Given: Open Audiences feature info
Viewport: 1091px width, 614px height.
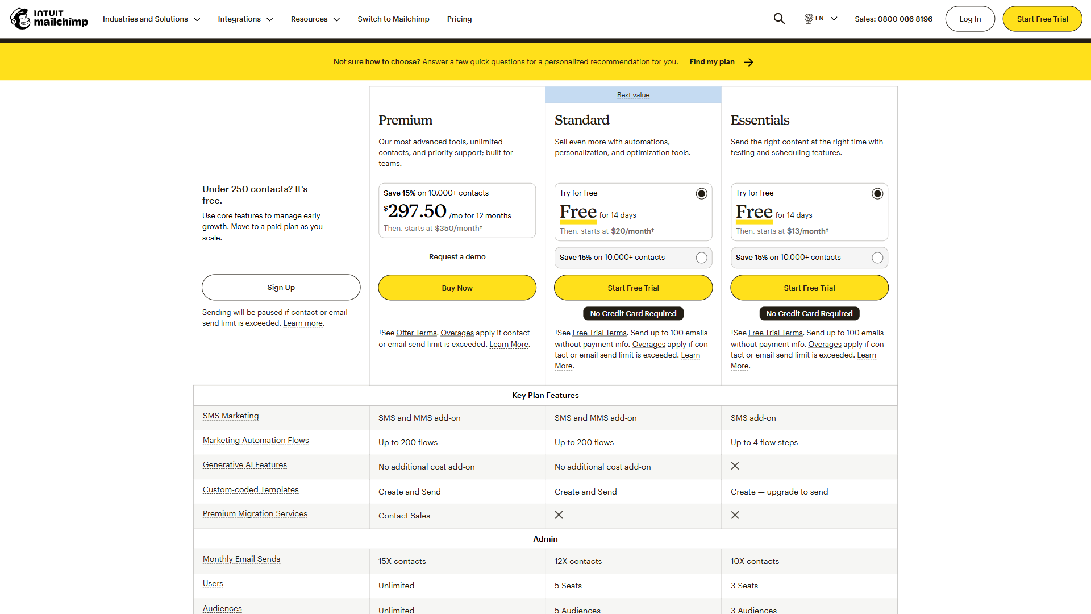Looking at the screenshot, I should point(222,609).
